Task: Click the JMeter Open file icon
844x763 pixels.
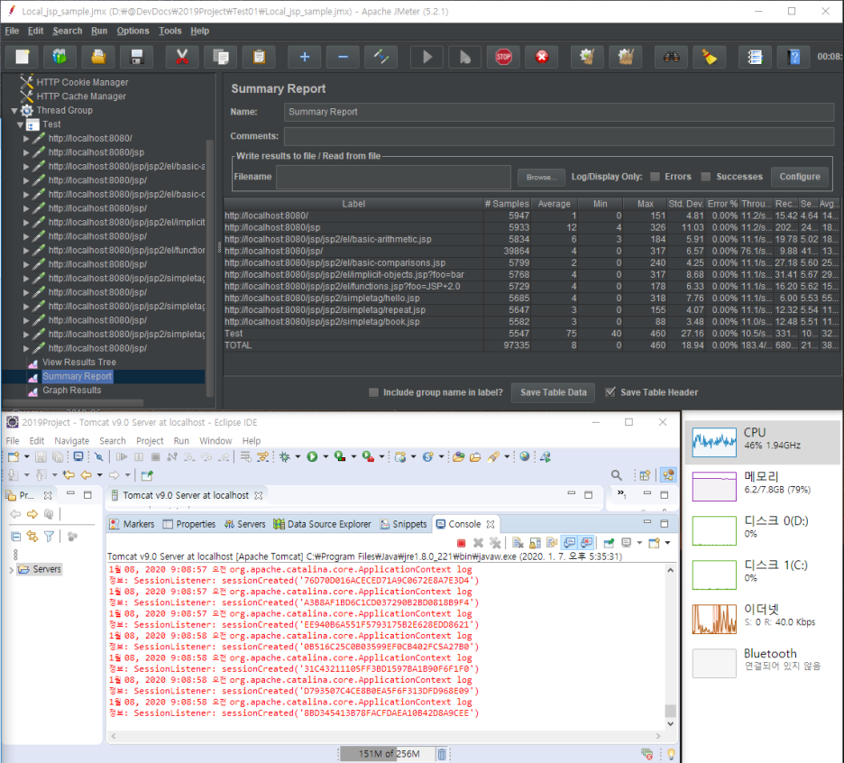Action: 98,57
